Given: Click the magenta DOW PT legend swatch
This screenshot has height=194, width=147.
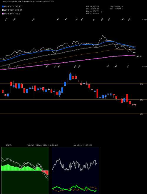Looking at the screenshot, I should coord(3,14).
